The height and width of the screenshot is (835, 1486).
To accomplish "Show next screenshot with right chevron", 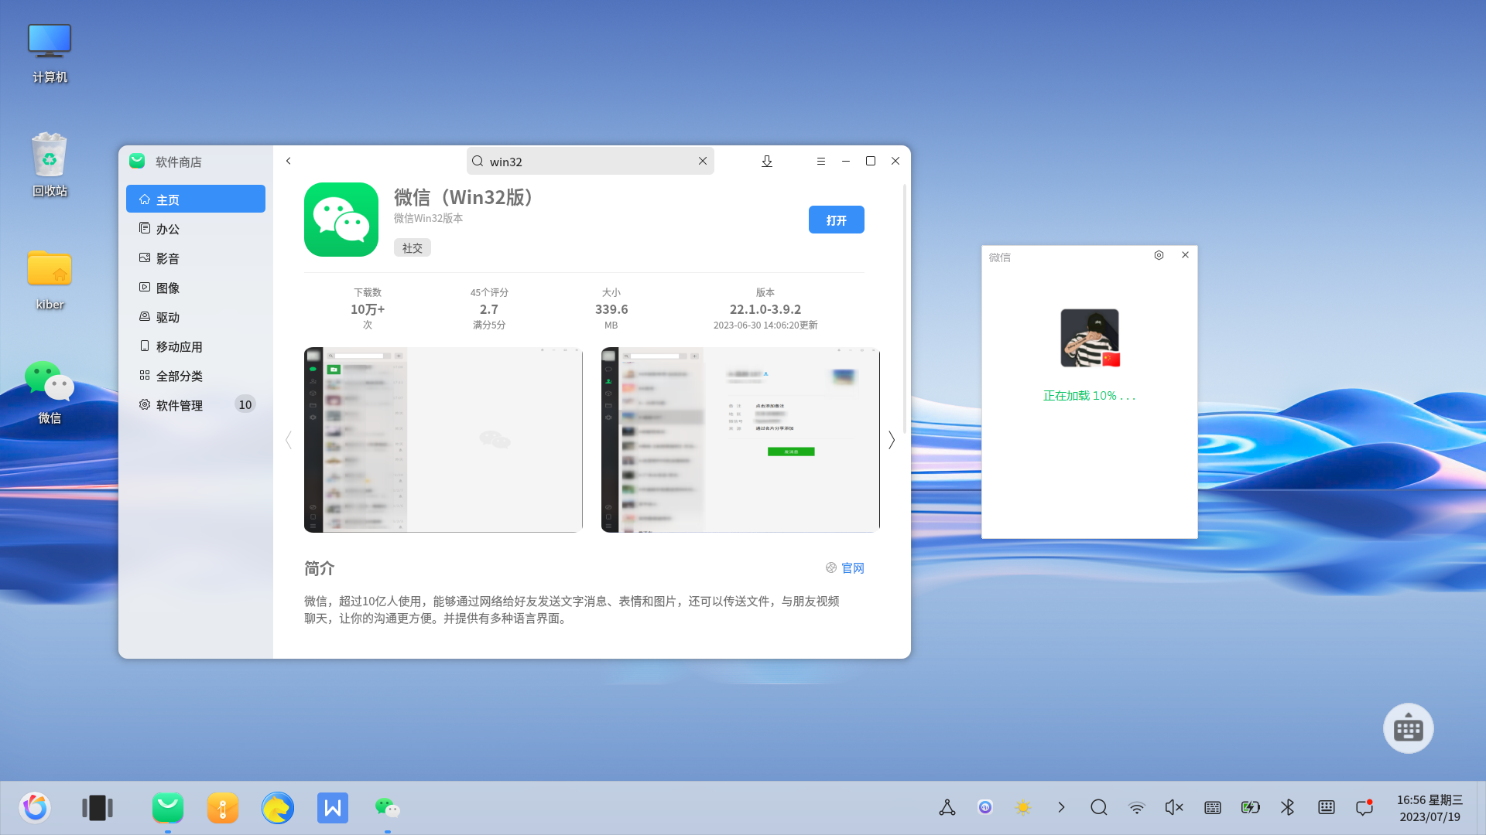I will pos(892,440).
